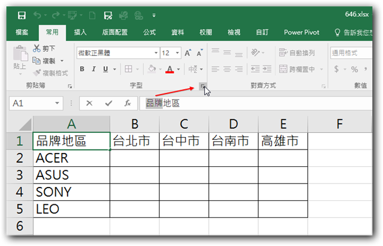
Task: Click align right icon
Action: (x=239, y=69)
